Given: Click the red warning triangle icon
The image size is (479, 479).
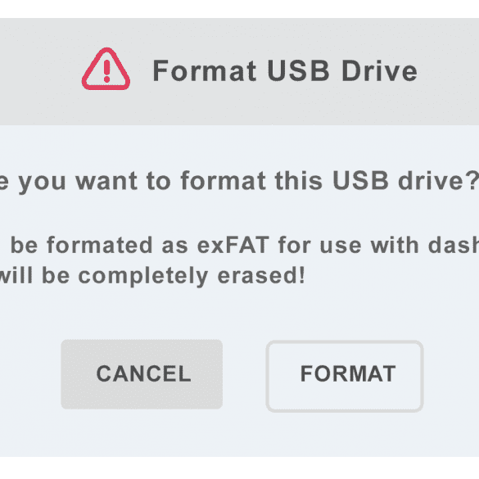Looking at the screenshot, I should click(106, 69).
